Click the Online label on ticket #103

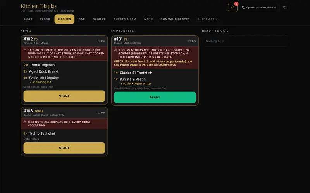(38, 111)
